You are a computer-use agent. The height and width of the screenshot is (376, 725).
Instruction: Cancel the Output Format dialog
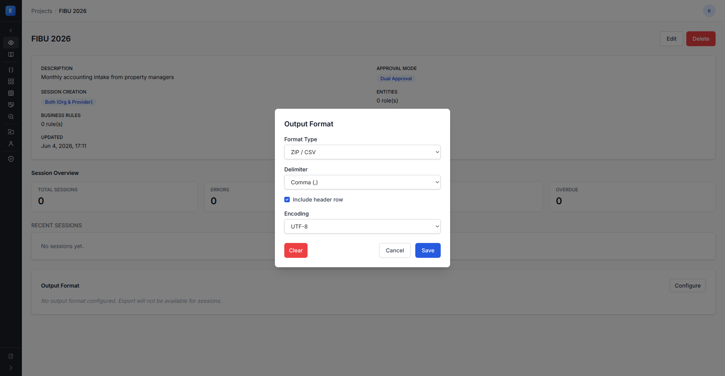tap(395, 250)
